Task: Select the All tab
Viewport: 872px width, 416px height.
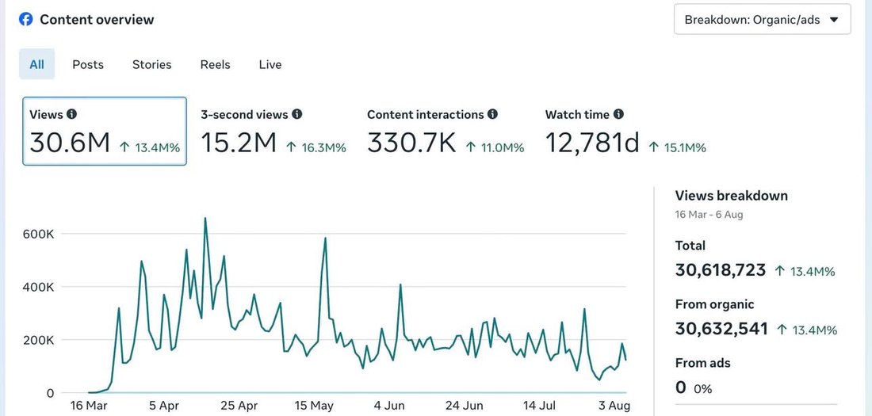Action: (36, 64)
